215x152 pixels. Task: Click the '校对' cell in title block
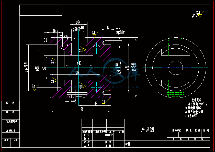pyautogui.click(x=87, y=139)
